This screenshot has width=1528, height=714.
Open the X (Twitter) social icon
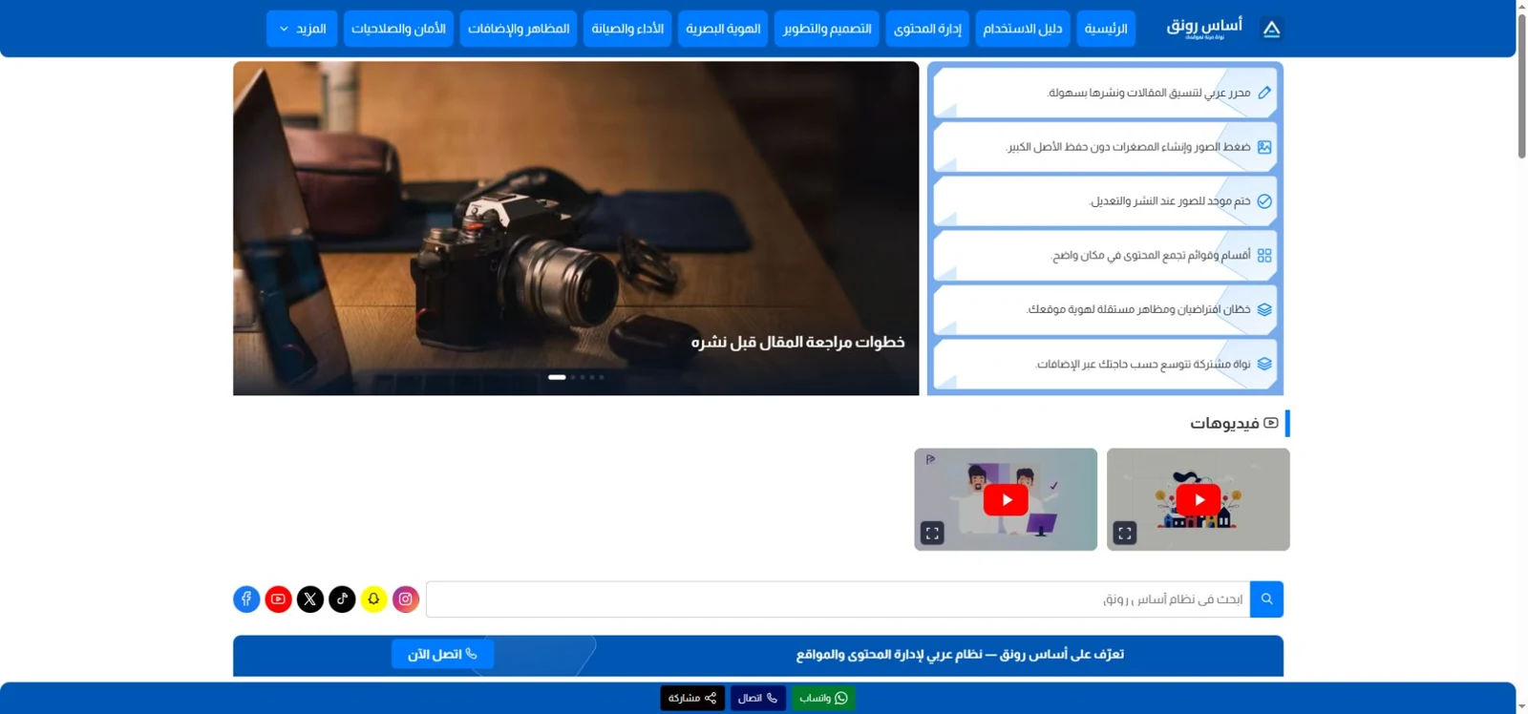[310, 599]
